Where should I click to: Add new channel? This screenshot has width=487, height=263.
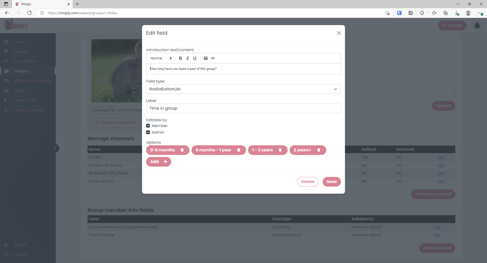click(433, 194)
